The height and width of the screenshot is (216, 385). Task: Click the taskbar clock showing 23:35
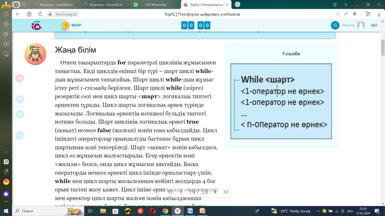pos(363,211)
